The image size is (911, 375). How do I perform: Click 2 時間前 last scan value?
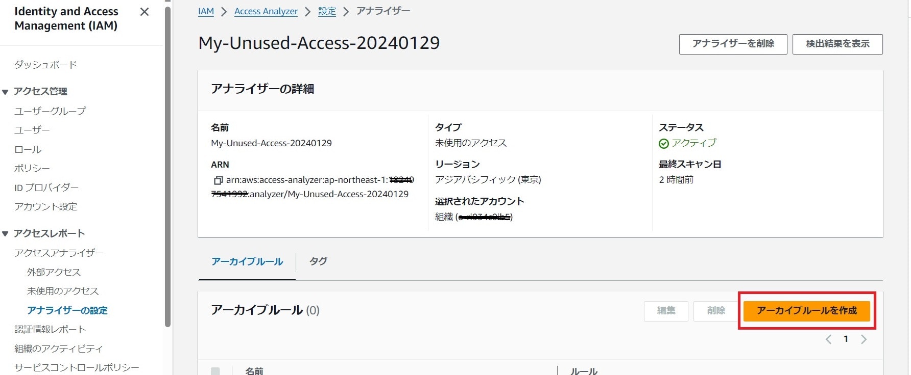[x=676, y=180]
